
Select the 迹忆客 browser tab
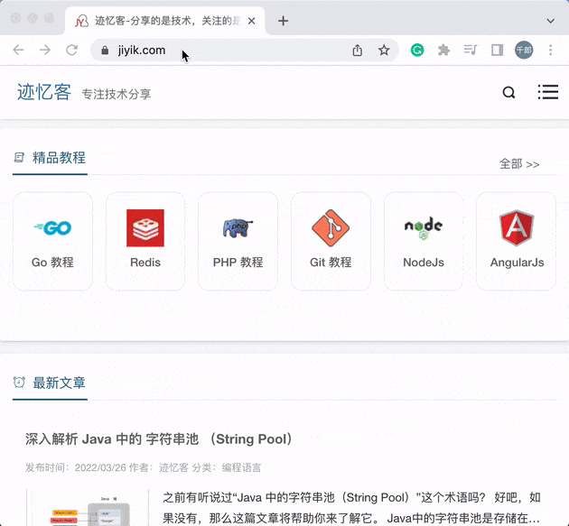(x=165, y=21)
